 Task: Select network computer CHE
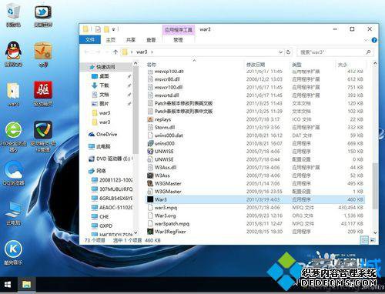(100, 216)
